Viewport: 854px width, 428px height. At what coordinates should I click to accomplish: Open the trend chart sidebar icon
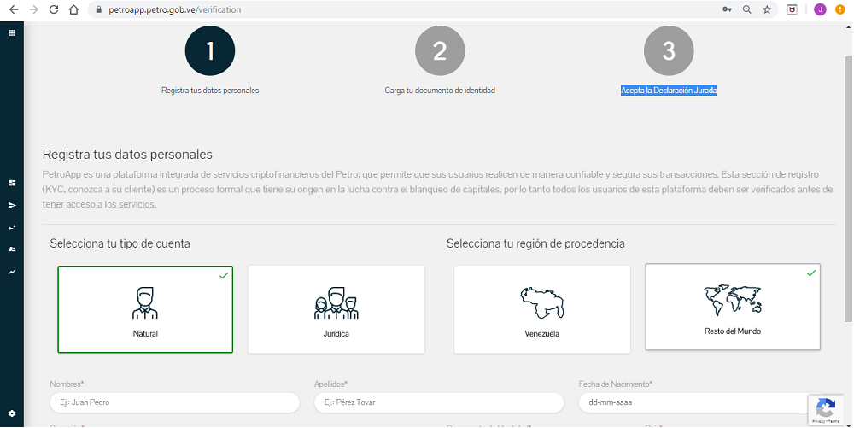(x=12, y=272)
